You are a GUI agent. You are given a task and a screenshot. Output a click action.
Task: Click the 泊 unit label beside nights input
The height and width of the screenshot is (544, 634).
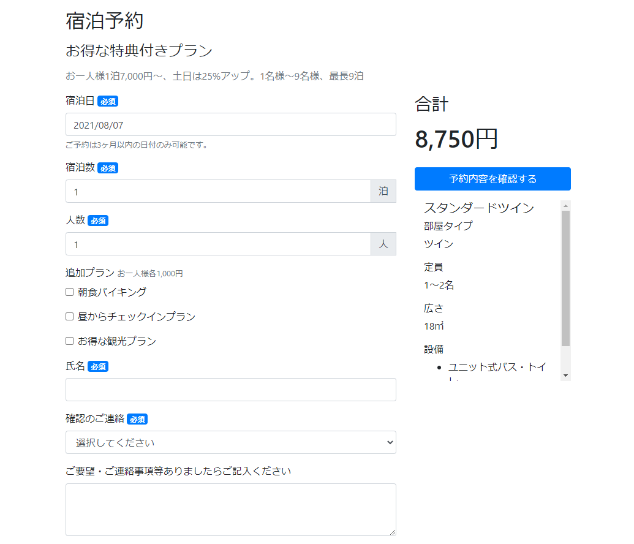pos(383,191)
